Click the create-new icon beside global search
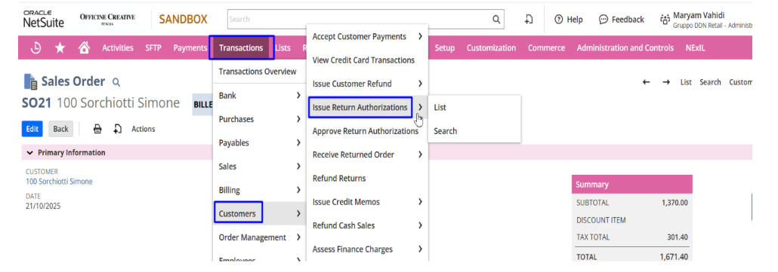 529,20
